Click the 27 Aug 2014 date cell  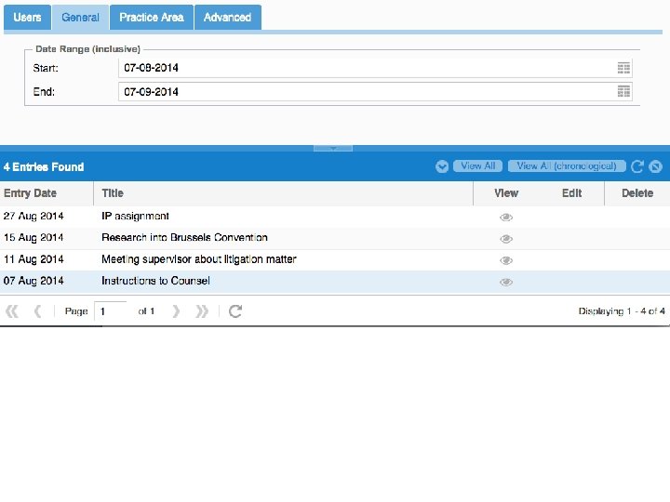click(x=33, y=216)
